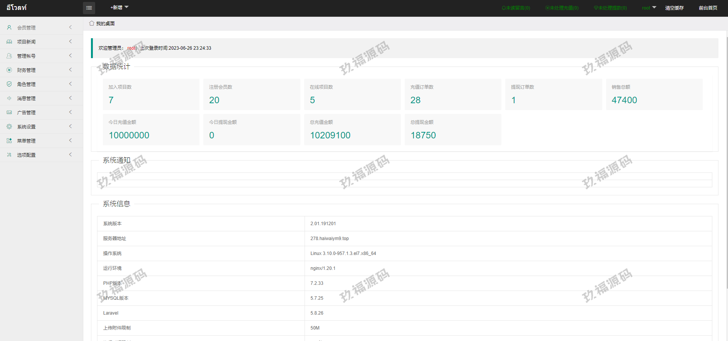Image resolution: width=728 pixels, height=341 pixels.
Task: Click the 清空缓存 button
Action: tap(674, 8)
